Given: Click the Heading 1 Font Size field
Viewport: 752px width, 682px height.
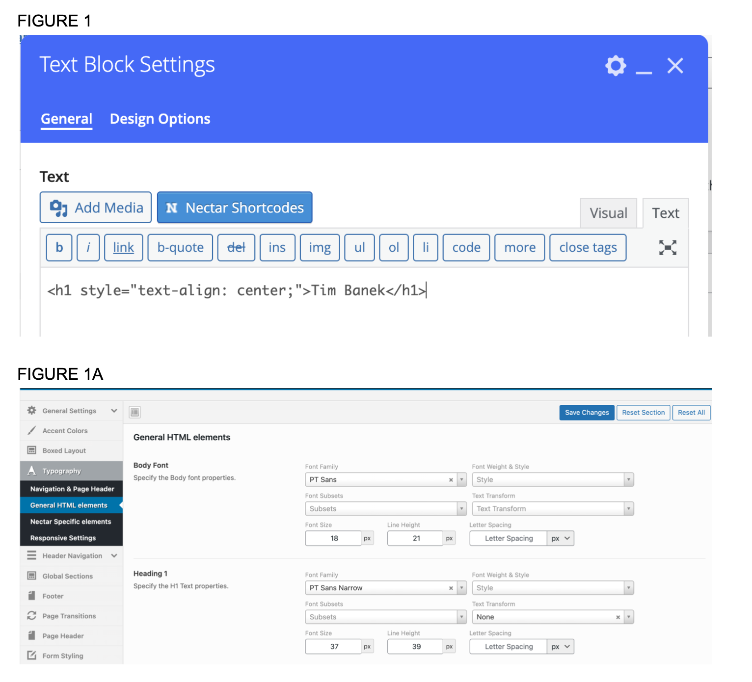Looking at the screenshot, I should [334, 647].
